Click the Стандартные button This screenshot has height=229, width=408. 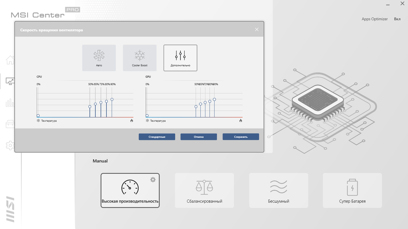point(157,137)
